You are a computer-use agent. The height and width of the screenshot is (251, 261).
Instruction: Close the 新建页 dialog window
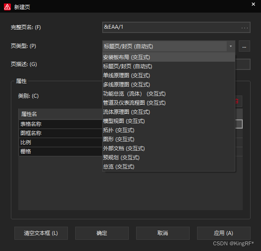(x=253, y=4)
